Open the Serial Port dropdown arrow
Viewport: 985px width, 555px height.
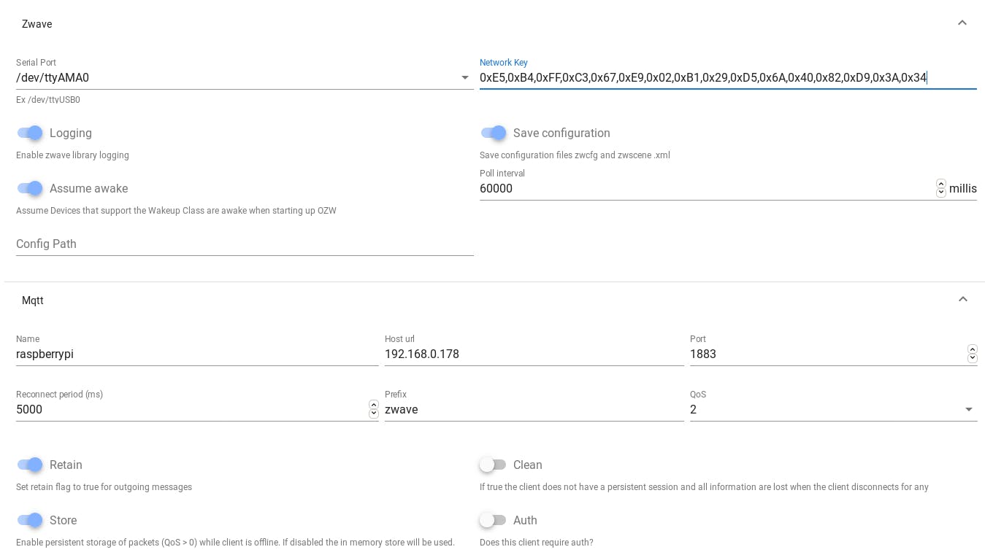coord(465,78)
